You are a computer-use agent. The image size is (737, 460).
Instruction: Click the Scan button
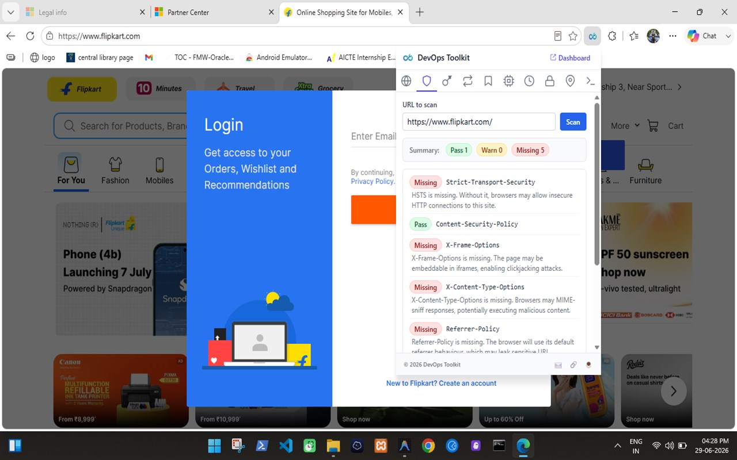(x=573, y=122)
